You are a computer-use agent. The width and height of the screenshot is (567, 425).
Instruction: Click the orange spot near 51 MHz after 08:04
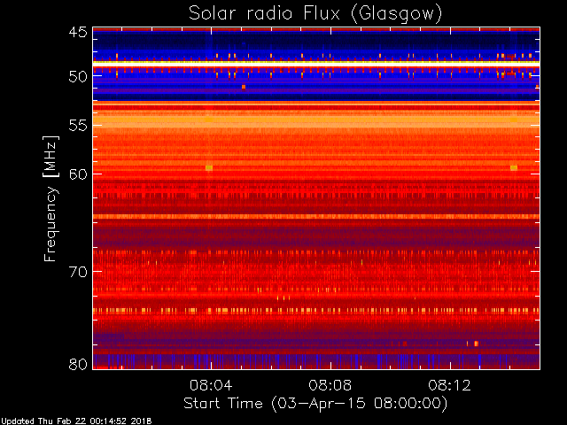(x=244, y=87)
